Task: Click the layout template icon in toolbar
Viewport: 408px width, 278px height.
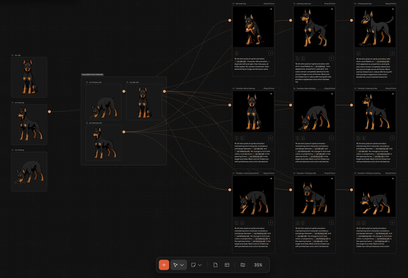Action: [x=227, y=265]
